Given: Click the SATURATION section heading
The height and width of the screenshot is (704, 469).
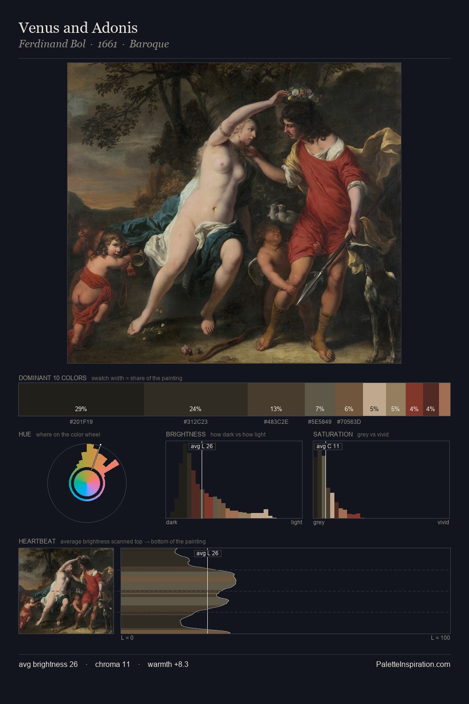Looking at the screenshot, I should (333, 434).
